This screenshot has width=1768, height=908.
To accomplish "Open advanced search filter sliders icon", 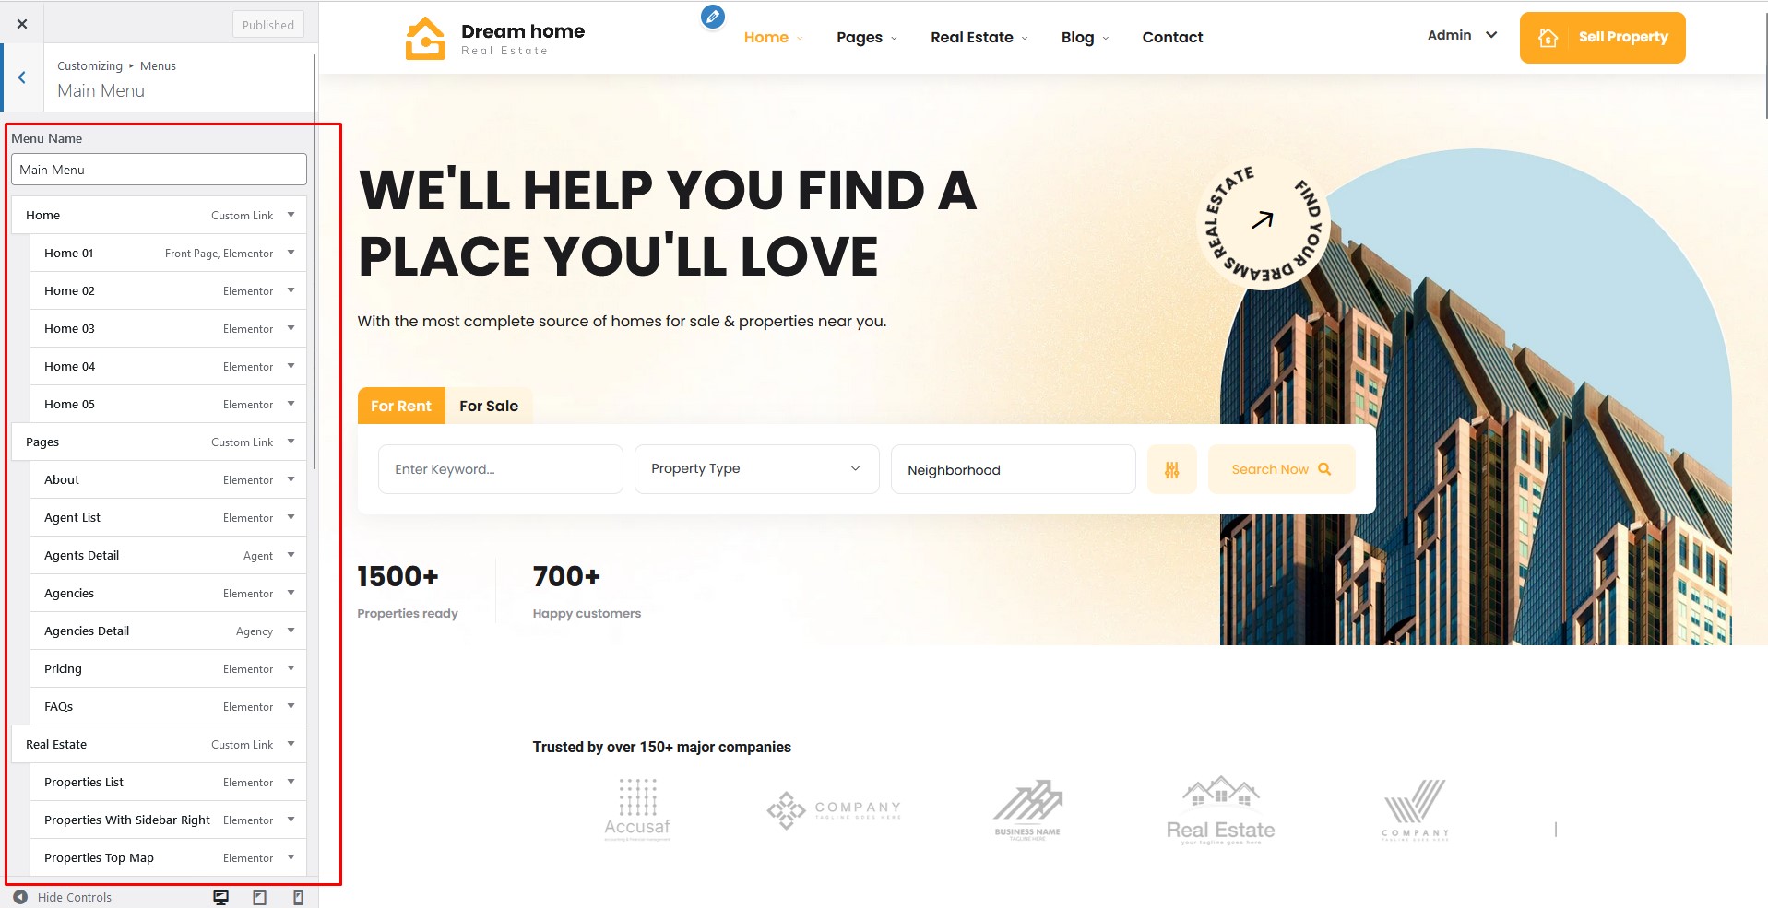I will pos(1172,469).
